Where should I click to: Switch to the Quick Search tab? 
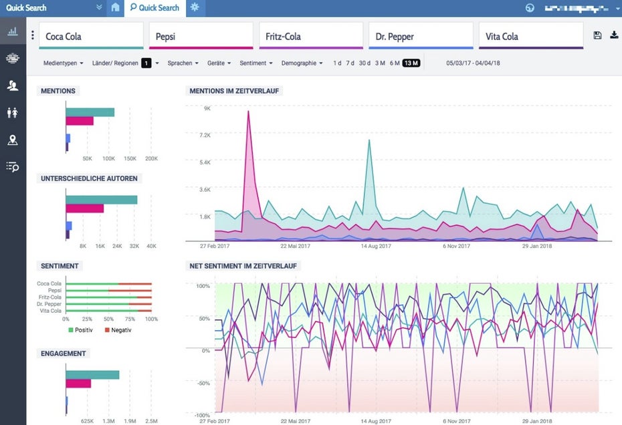pos(155,8)
